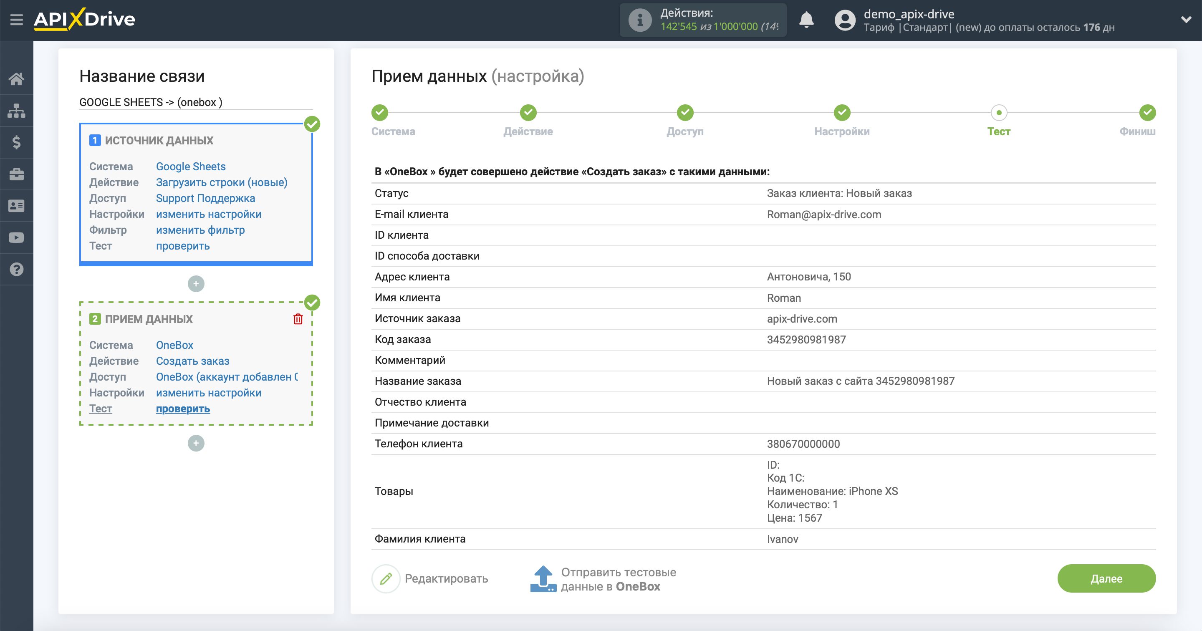Screen dimensions: 1202x631
Task: Add a step below the receiver block
Action: [x=196, y=443]
